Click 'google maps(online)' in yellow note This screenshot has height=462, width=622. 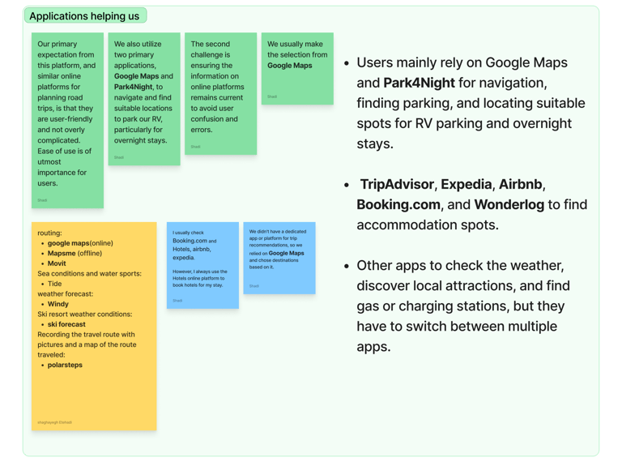80,243
